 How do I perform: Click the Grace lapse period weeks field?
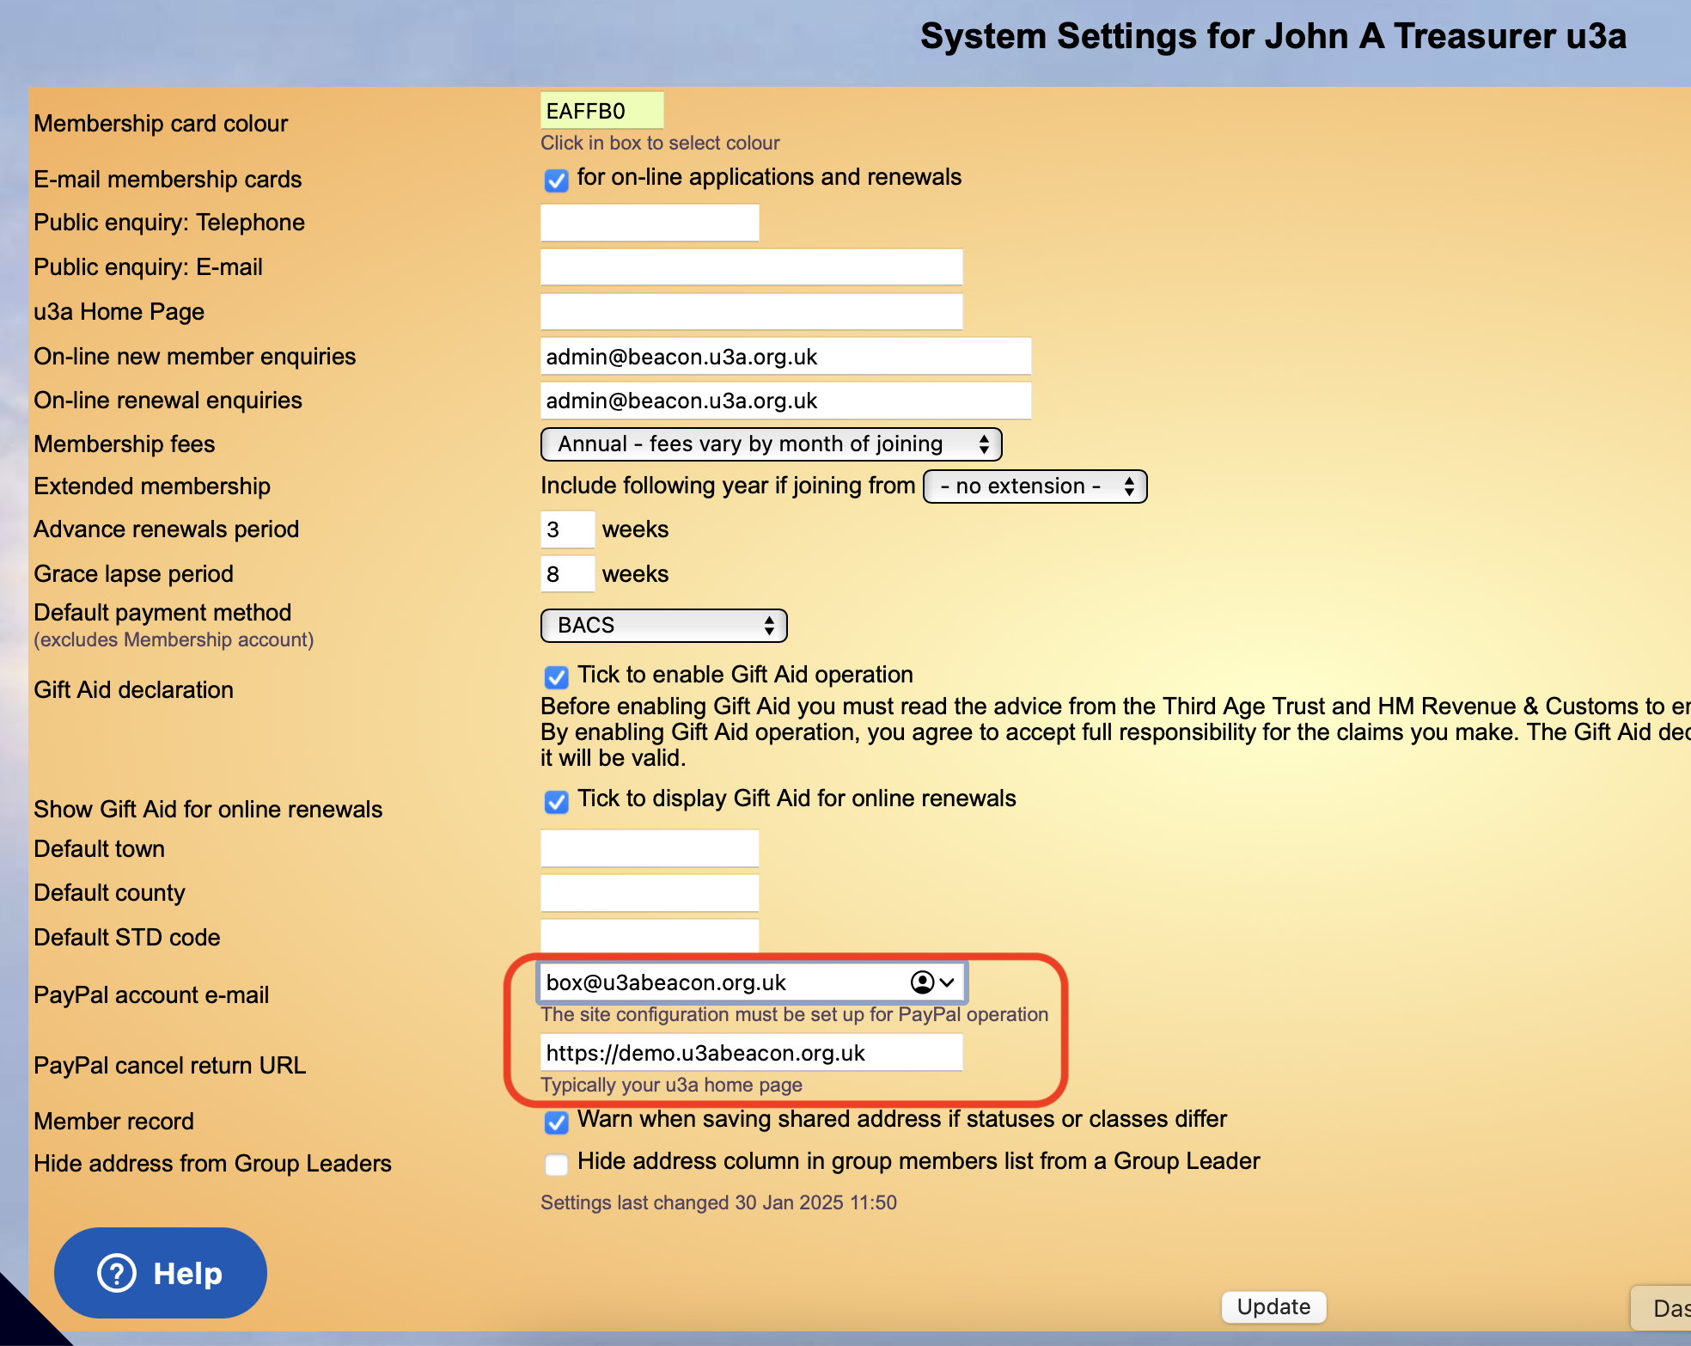pos(567,574)
